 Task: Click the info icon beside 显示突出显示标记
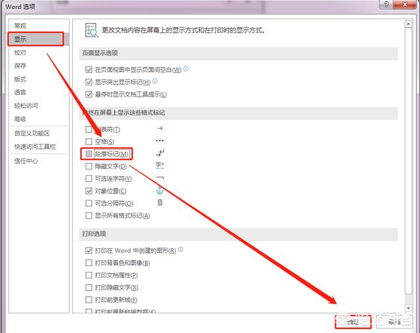click(155, 81)
